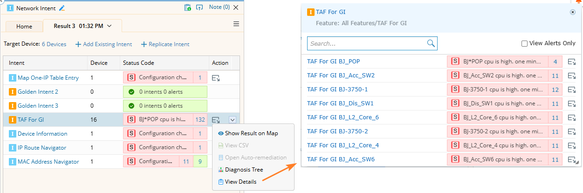Click the clipboard icon in the header
This screenshot has width=583, height=193.
(x=187, y=7)
